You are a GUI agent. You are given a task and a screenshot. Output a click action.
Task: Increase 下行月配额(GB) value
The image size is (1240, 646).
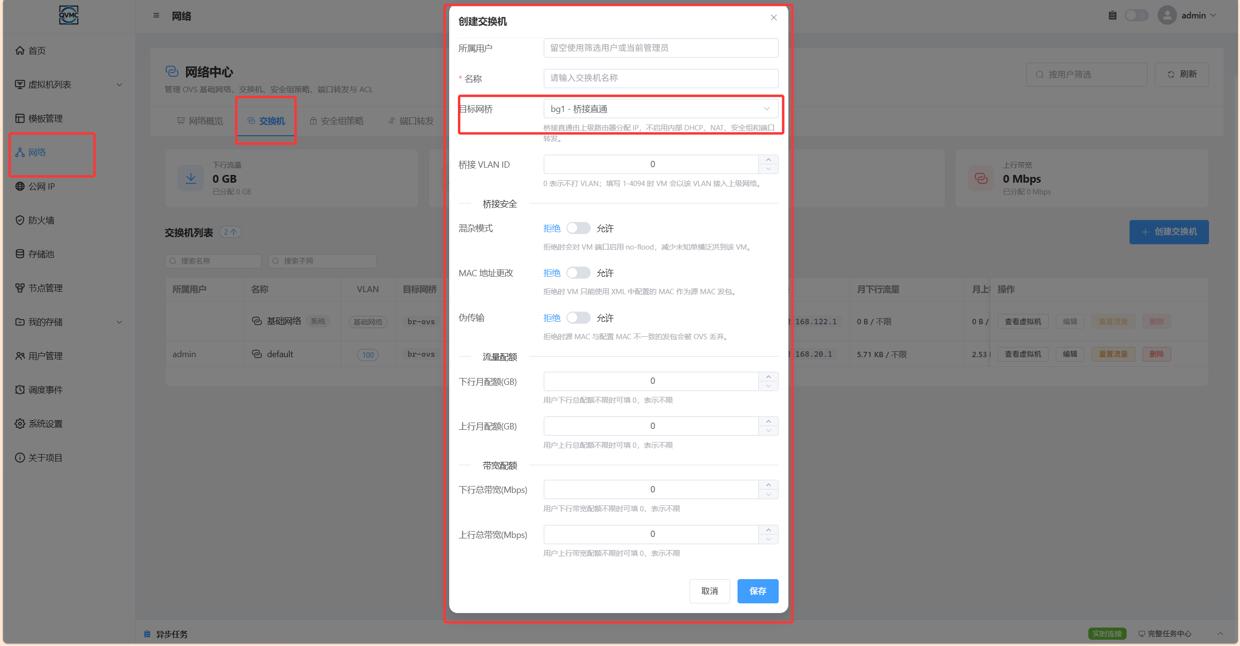pos(768,377)
